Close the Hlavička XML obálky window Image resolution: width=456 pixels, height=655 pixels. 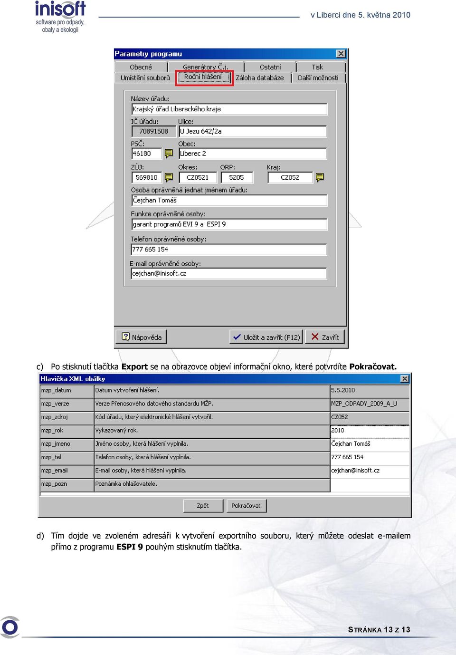click(405, 379)
